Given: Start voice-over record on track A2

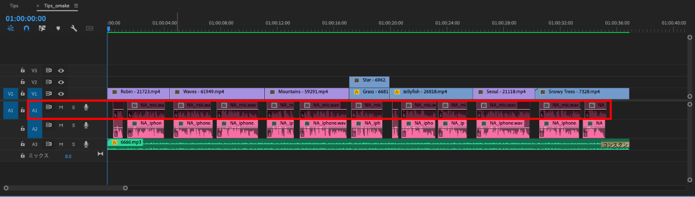Looking at the screenshot, I should pyautogui.click(x=86, y=125).
